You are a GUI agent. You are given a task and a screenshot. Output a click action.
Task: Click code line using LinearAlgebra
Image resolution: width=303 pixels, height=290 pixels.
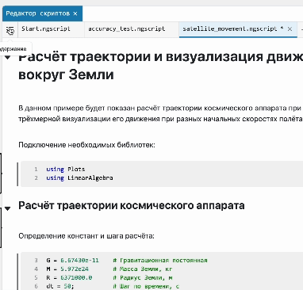coord(79,177)
